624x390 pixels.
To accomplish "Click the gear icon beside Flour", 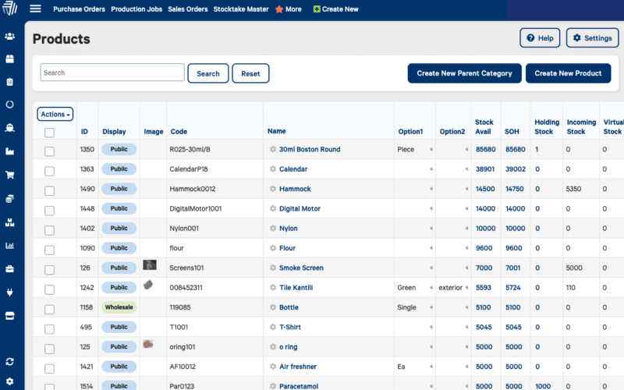I will 273,248.
